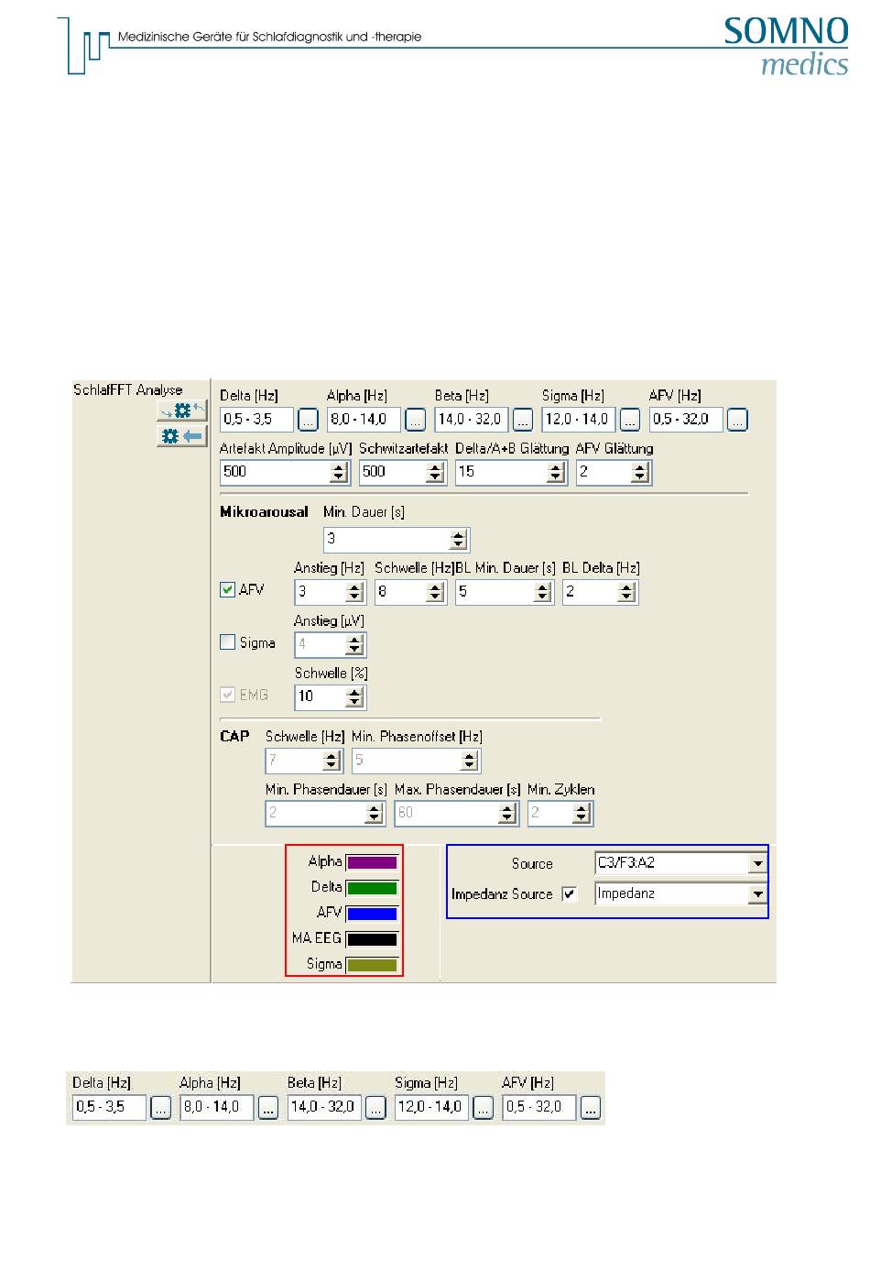Click the olive Sigma color swatch
Viewport: 870px width, 1271px height.
(x=372, y=965)
